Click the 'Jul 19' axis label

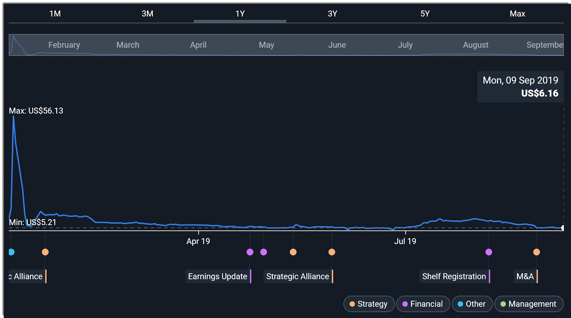click(405, 241)
